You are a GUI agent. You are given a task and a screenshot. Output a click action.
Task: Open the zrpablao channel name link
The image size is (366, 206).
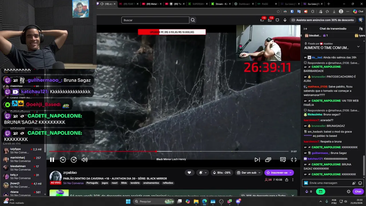coord(70,173)
